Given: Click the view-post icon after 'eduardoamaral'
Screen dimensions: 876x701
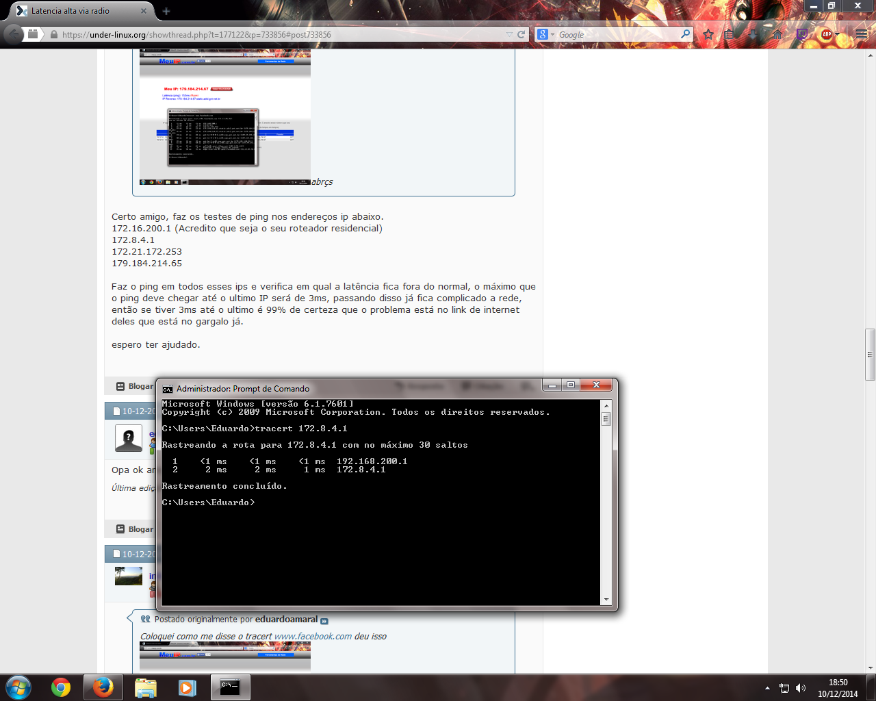Looking at the screenshot, I should click(324, 621).
